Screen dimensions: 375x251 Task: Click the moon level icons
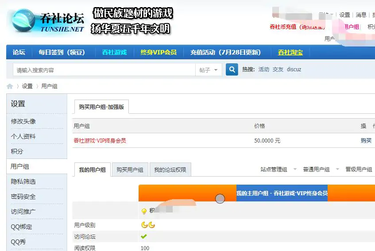[148, 225]
